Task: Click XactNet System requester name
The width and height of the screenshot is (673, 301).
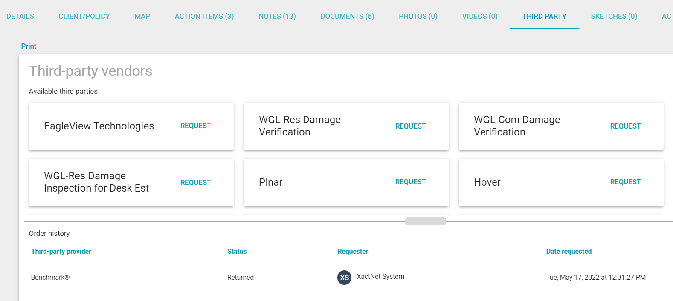Action: (x=380, y=276)
